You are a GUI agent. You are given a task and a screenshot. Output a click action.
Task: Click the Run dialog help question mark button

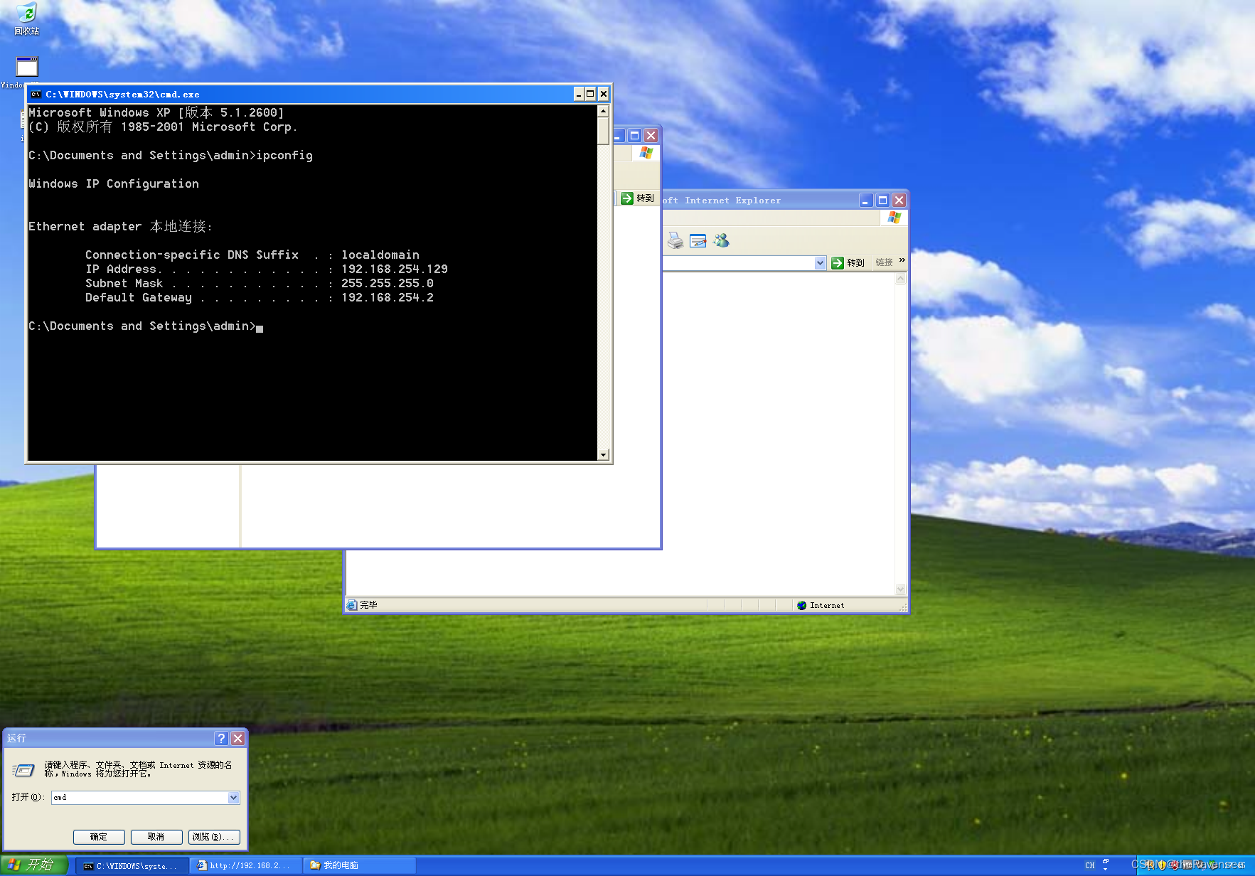pyautogui.click(x=222, y=738)
